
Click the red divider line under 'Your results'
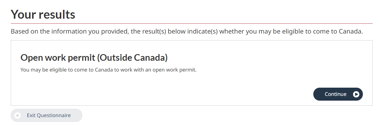pyautogui.click(x=192, y=23)
